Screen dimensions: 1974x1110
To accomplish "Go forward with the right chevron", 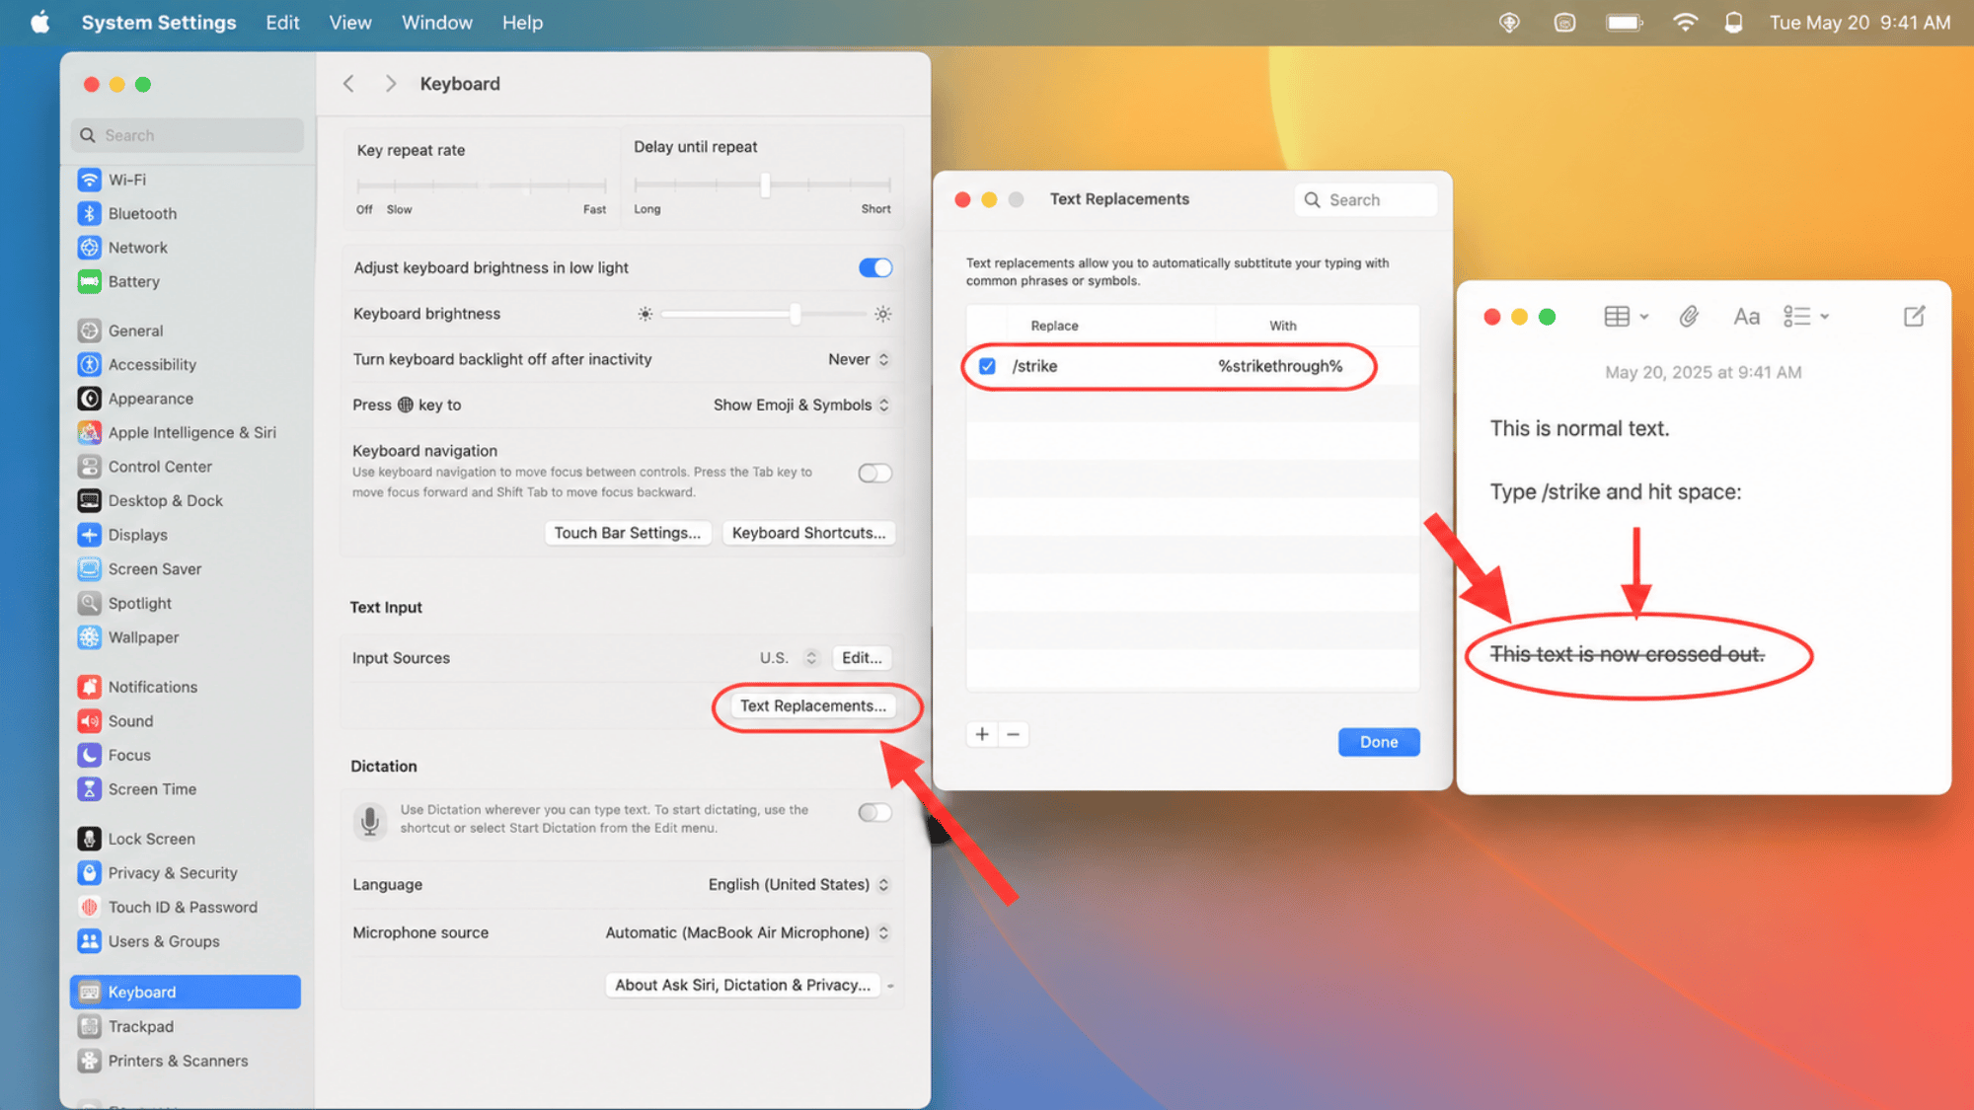I will click(x=391, y=84).
